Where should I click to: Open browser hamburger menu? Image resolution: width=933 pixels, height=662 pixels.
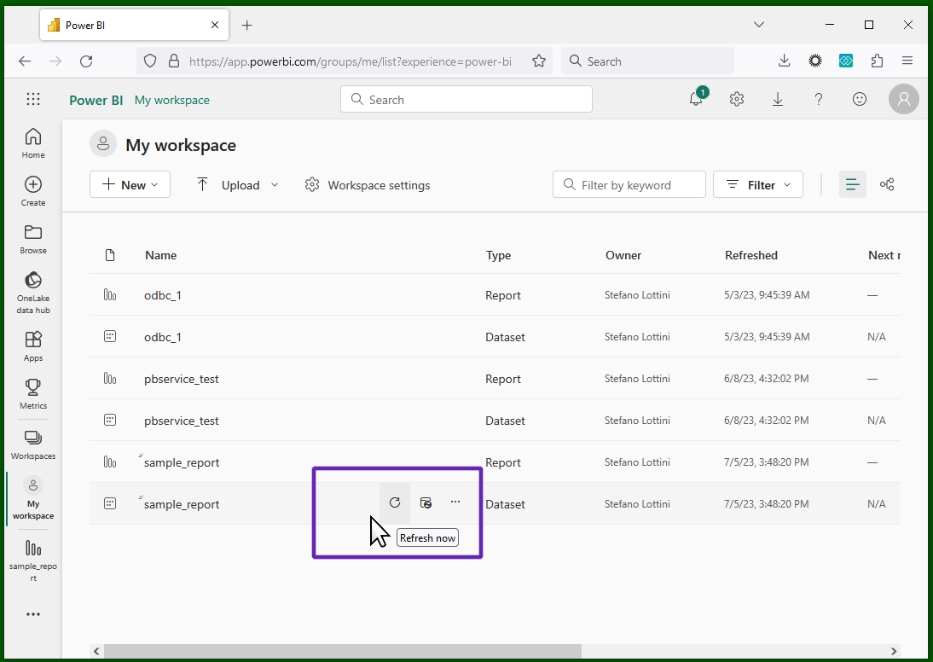point(907,61)
